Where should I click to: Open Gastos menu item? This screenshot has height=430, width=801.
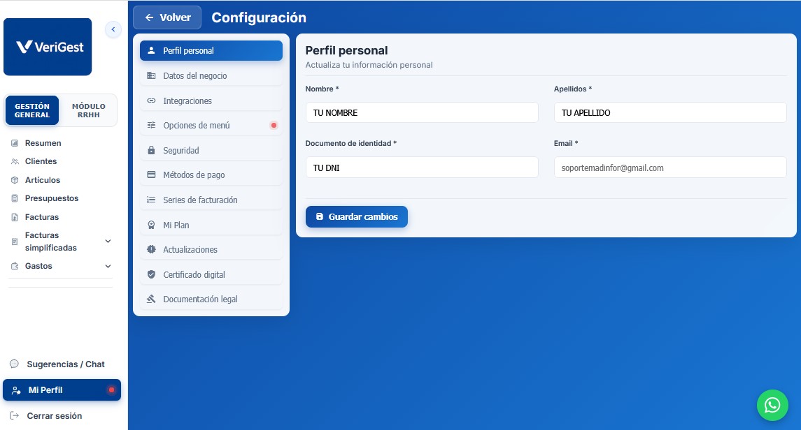click(60, 266)
